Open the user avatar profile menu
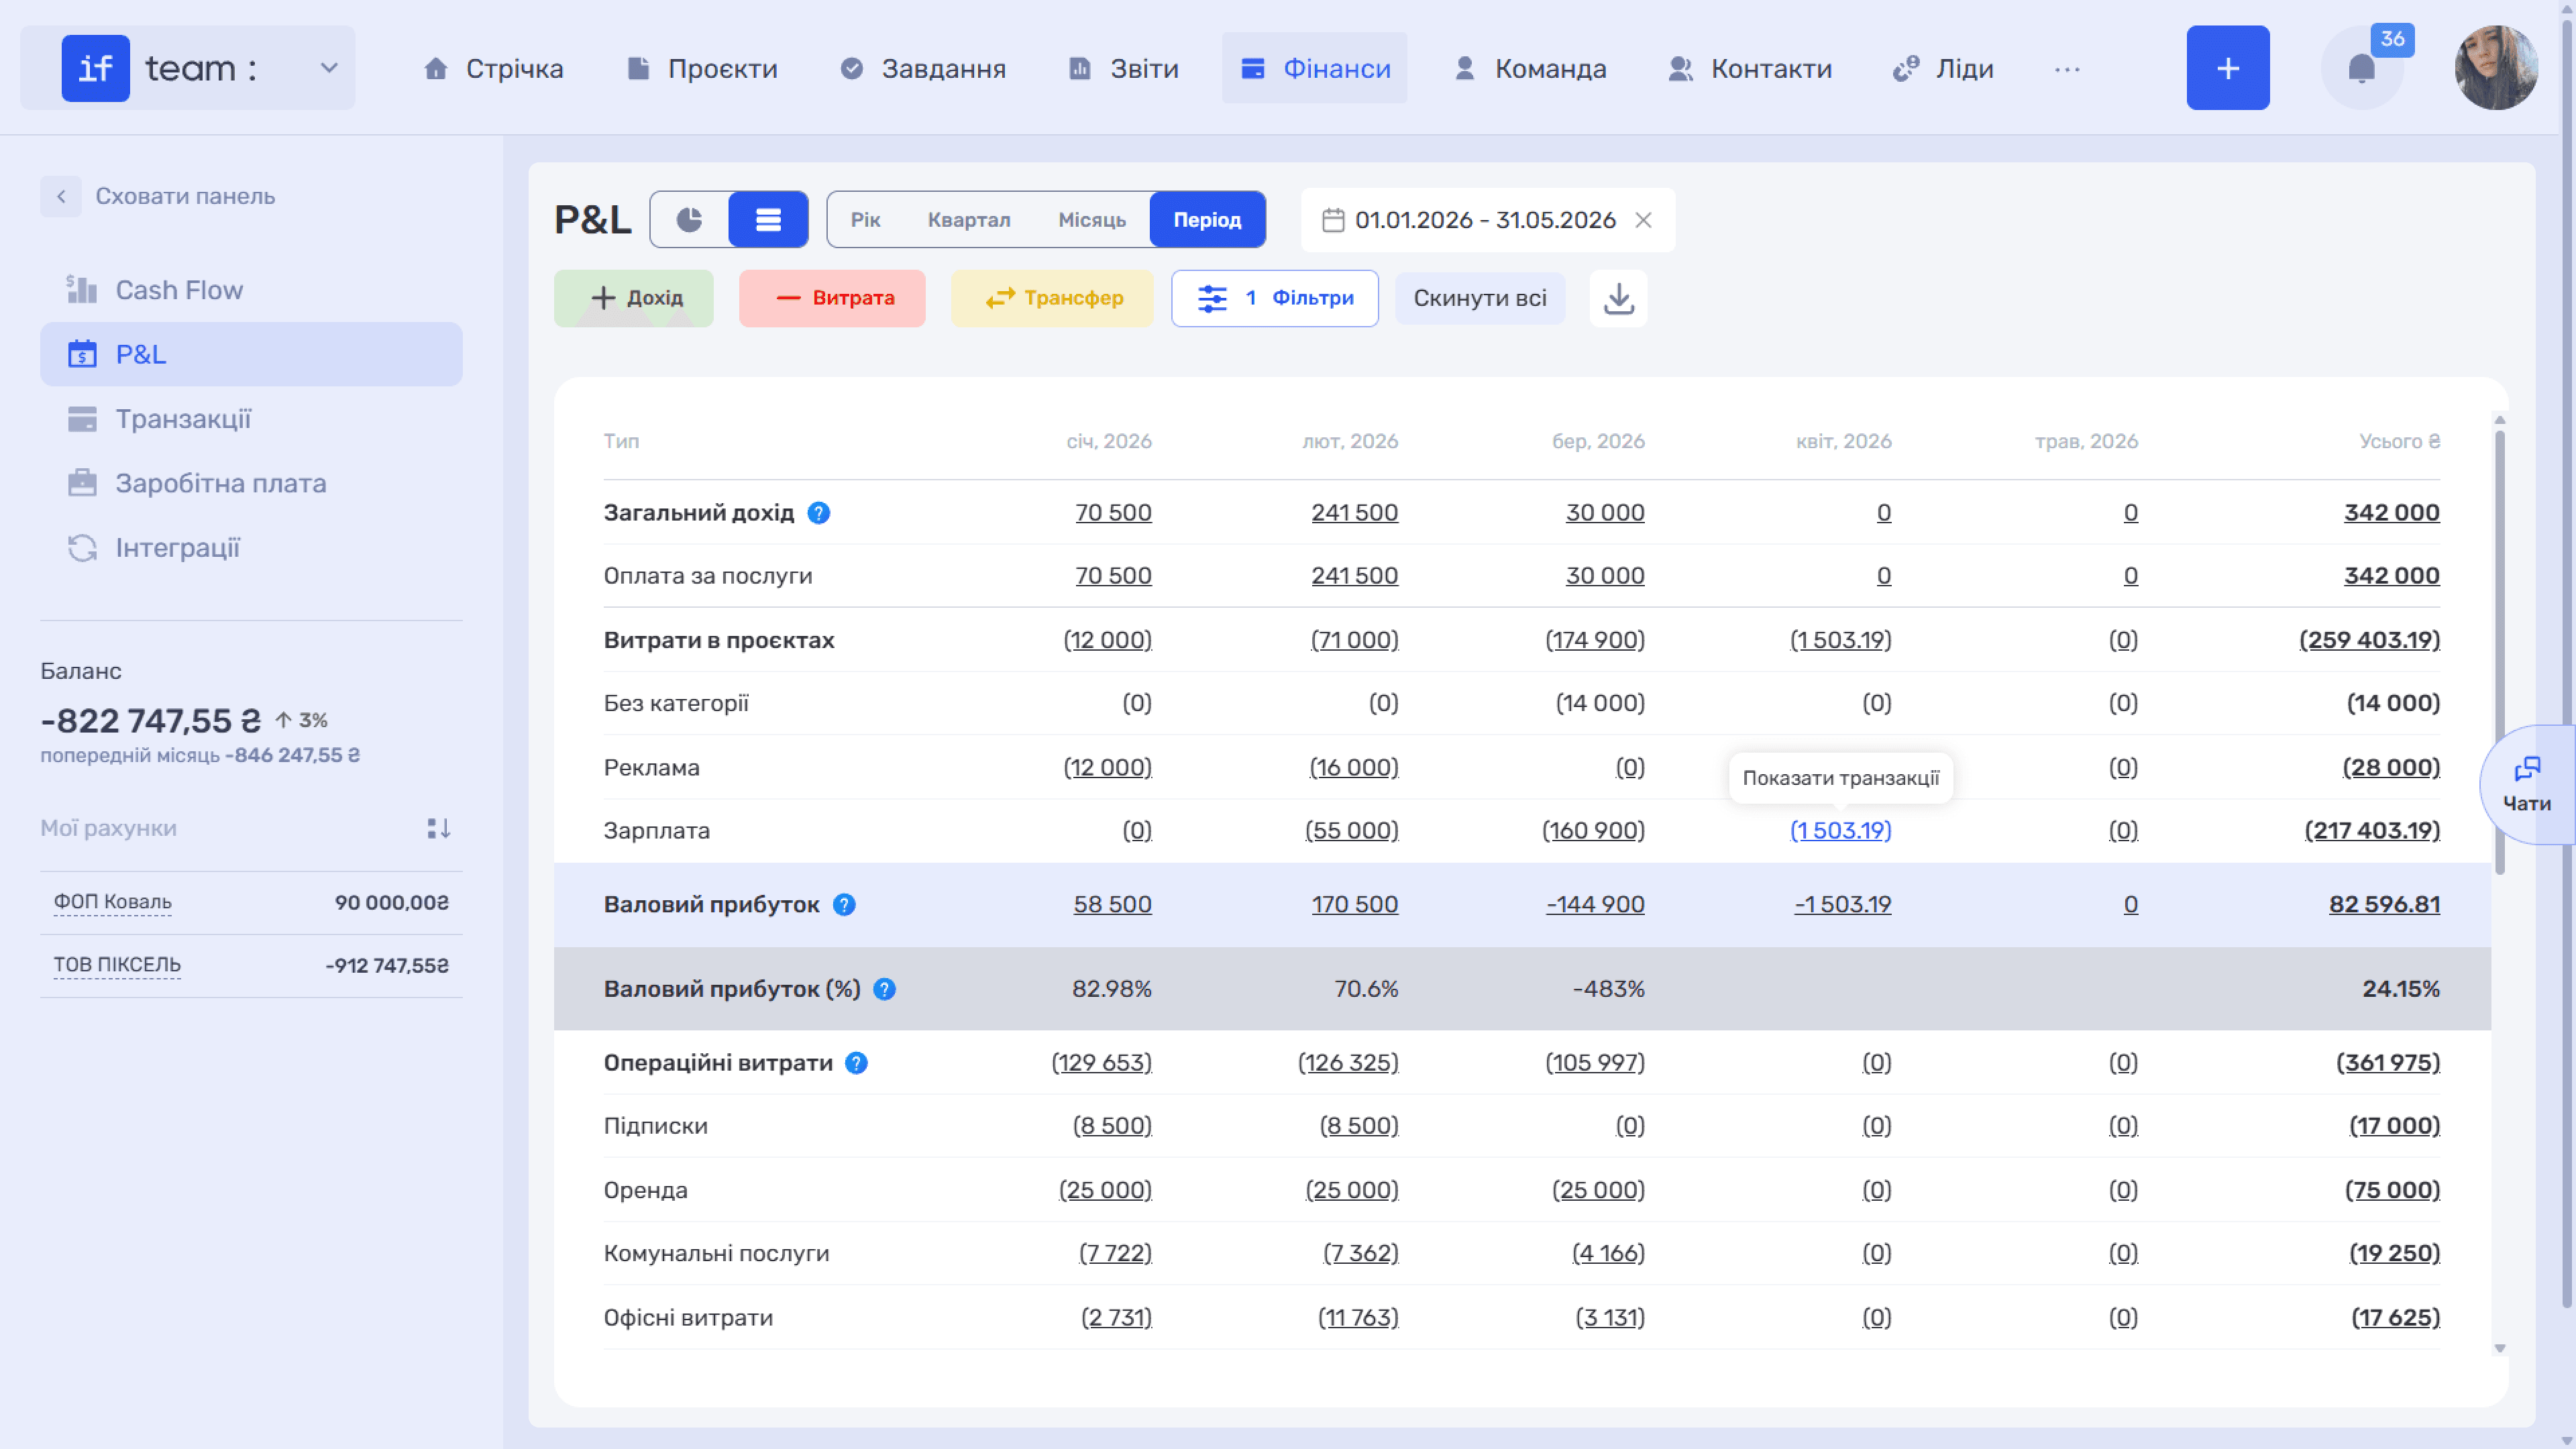Viewport: 2576px width, 1449px height. tap(2496, 68)
